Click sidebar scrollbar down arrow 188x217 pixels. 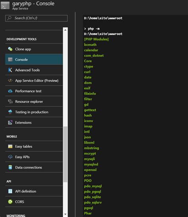click(65, 214)
